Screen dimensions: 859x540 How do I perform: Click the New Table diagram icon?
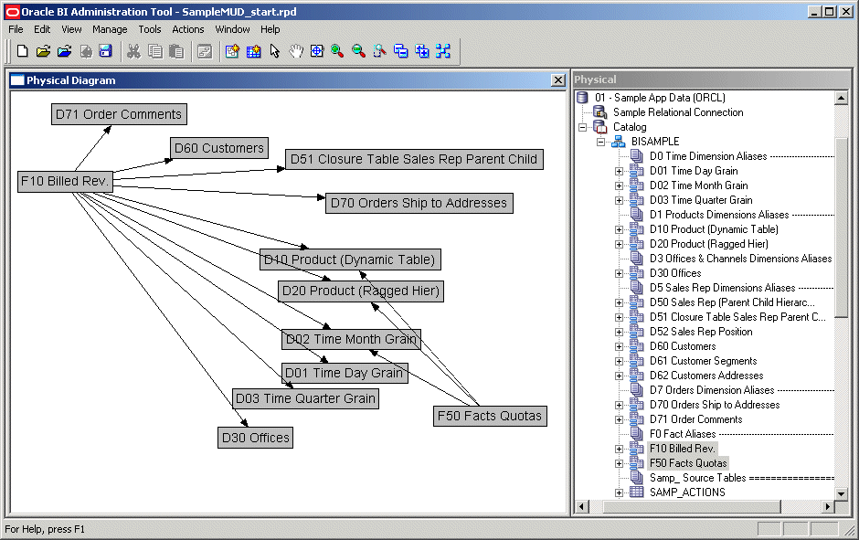232,51
